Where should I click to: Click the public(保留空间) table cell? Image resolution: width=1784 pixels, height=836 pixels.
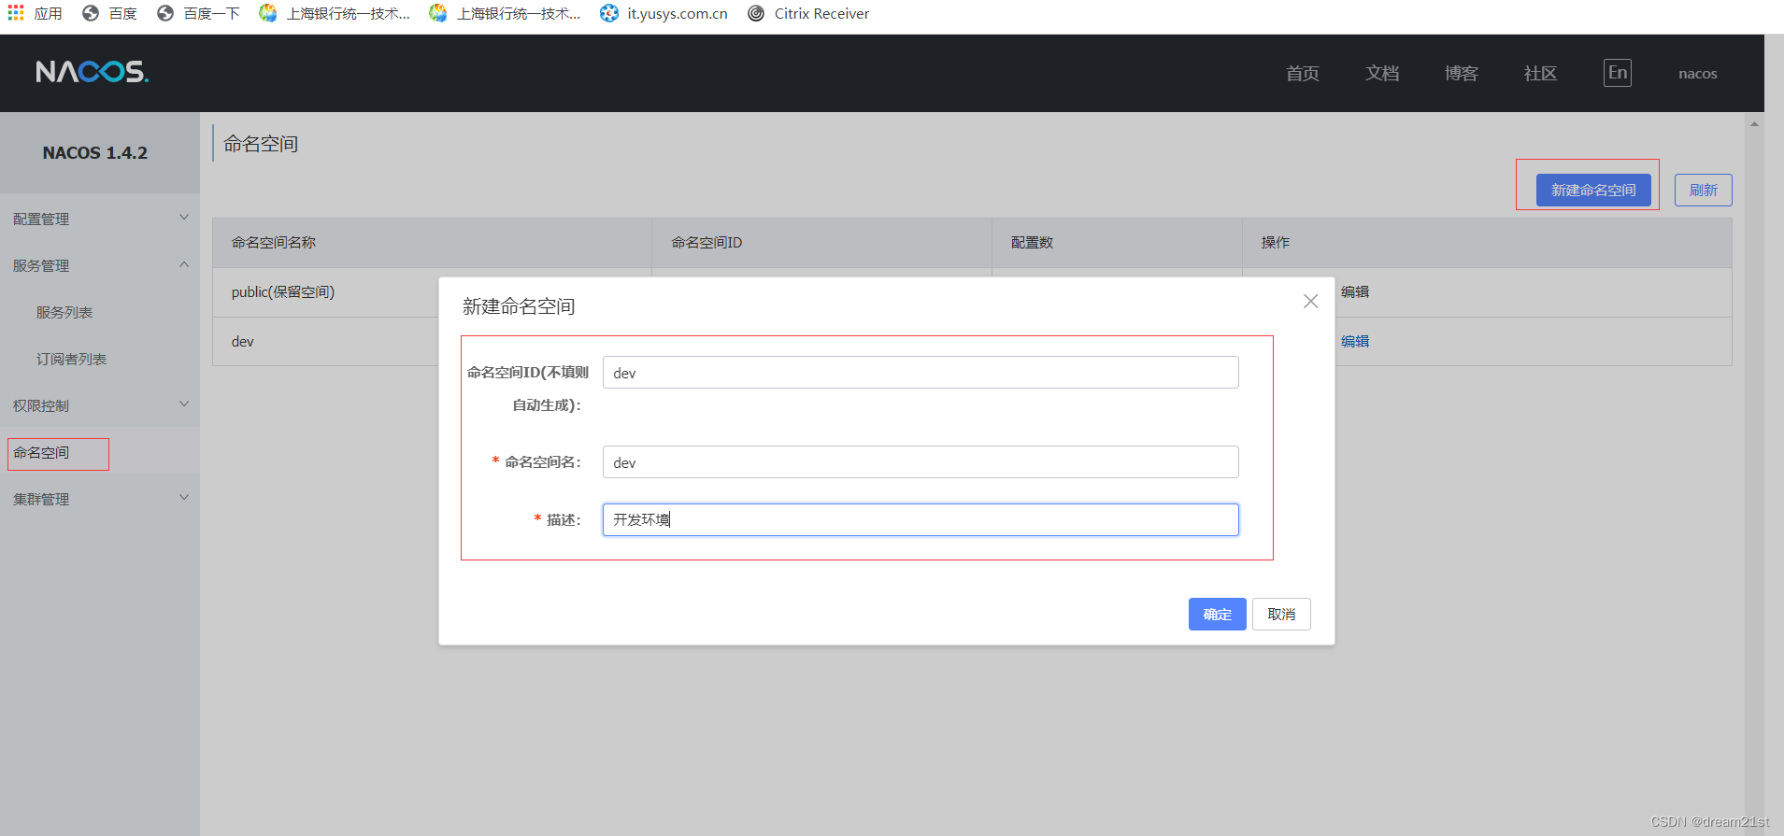point(283,291)
